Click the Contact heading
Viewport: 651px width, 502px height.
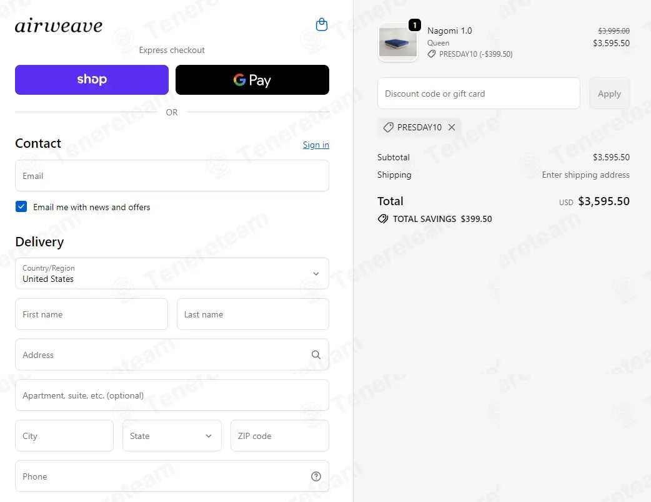38,143
